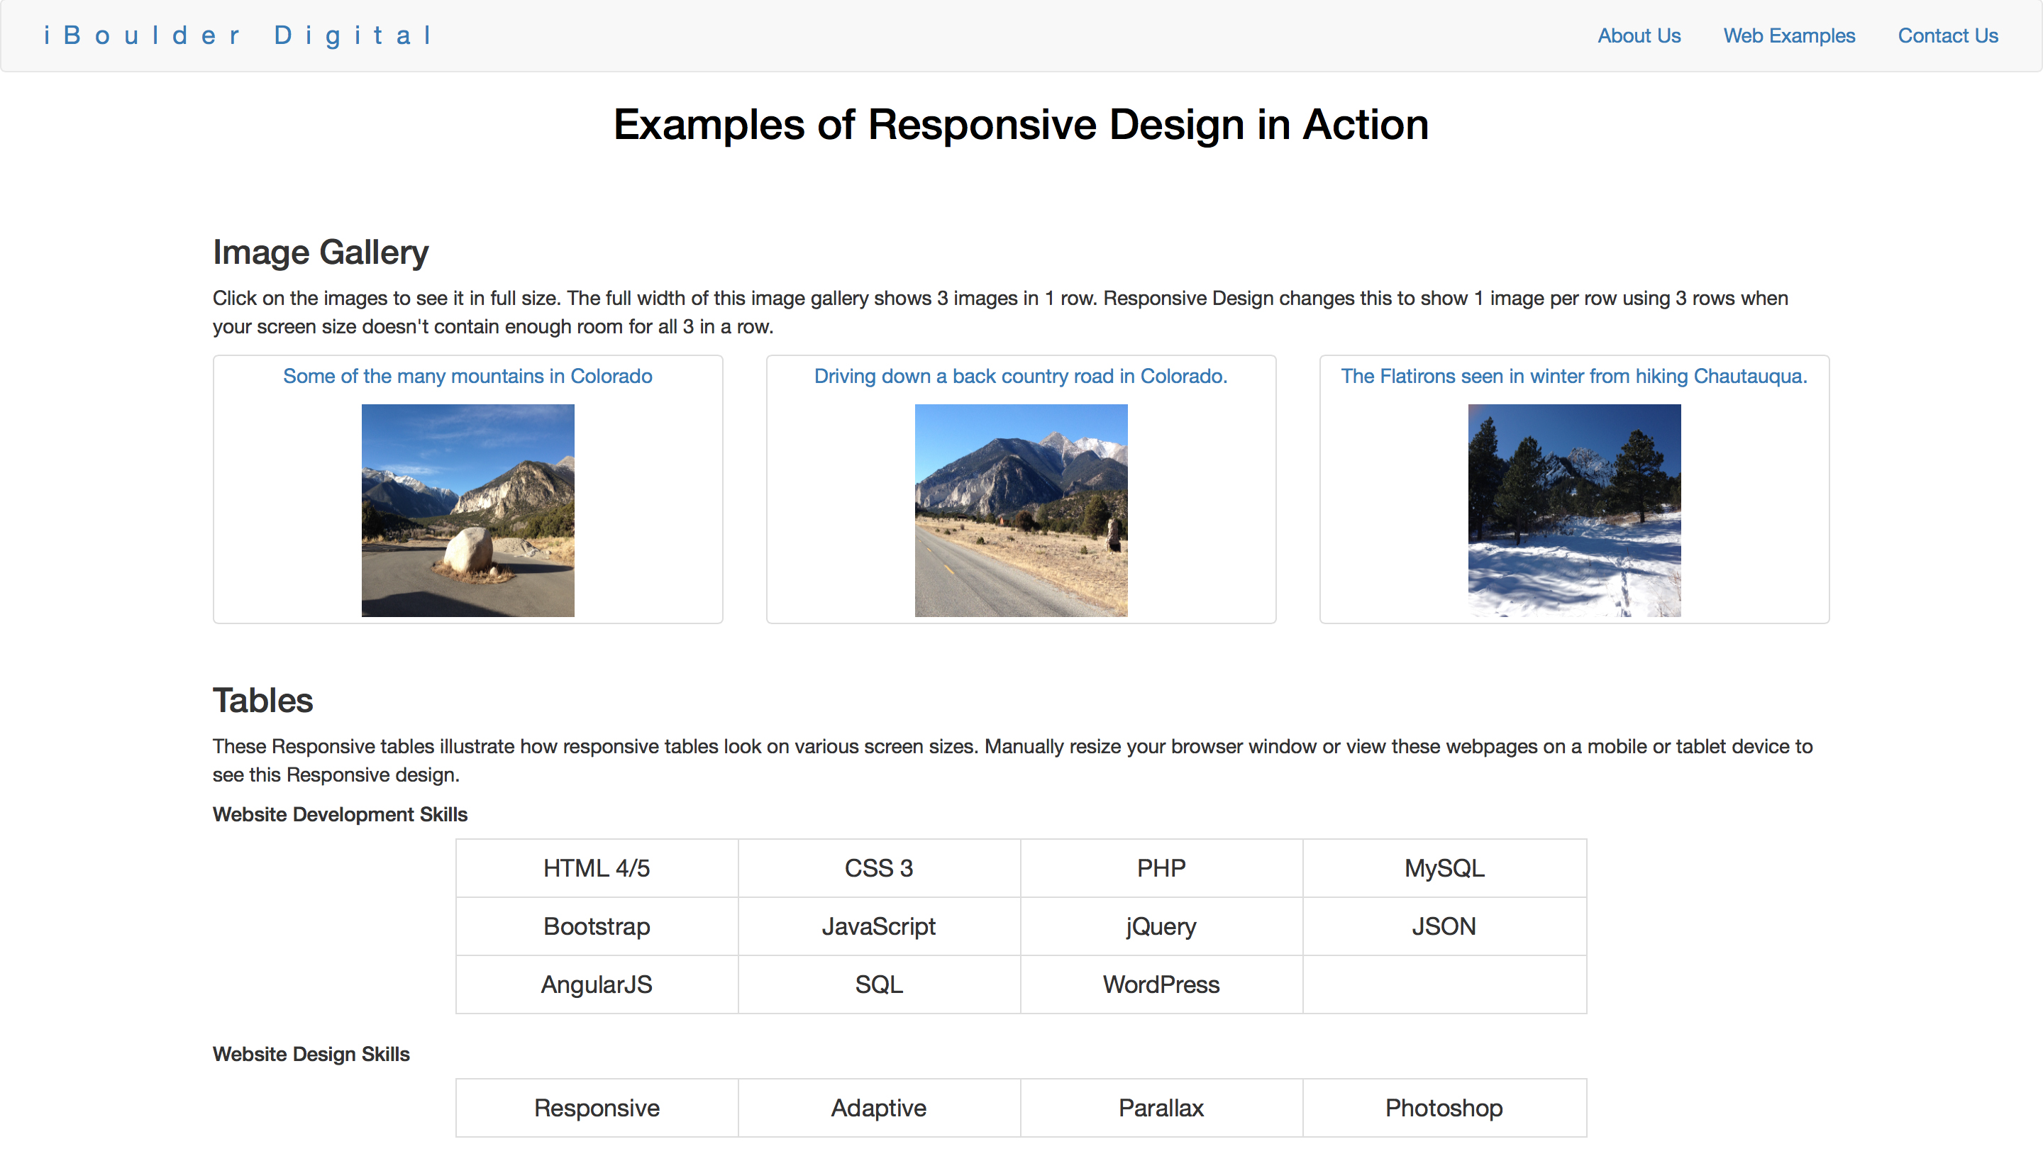Enlarge the back country road photo
2043x1149 pixels.
1021,510
